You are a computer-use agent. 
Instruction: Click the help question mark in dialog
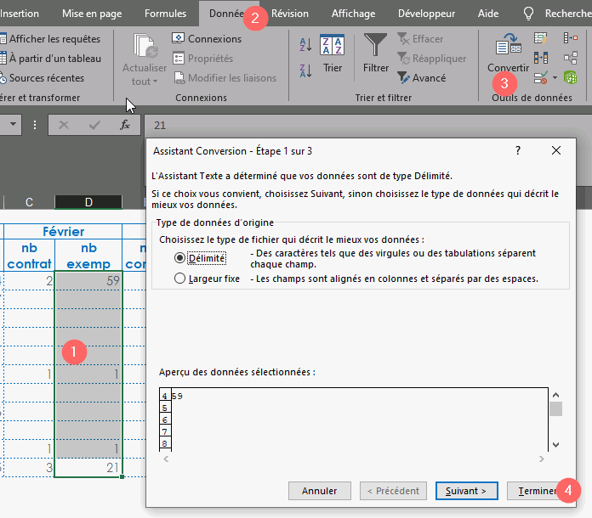point(518,150)
